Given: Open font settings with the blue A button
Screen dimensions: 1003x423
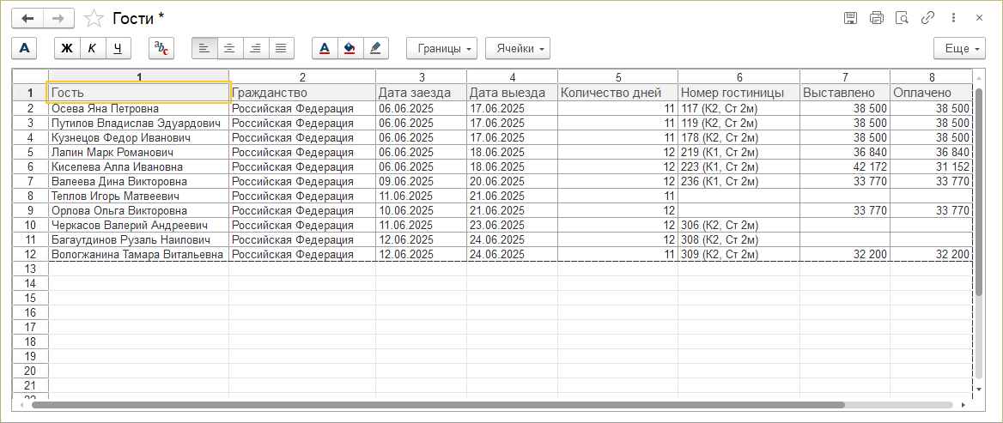Looking at the screenshot, I should pos(25,48).
